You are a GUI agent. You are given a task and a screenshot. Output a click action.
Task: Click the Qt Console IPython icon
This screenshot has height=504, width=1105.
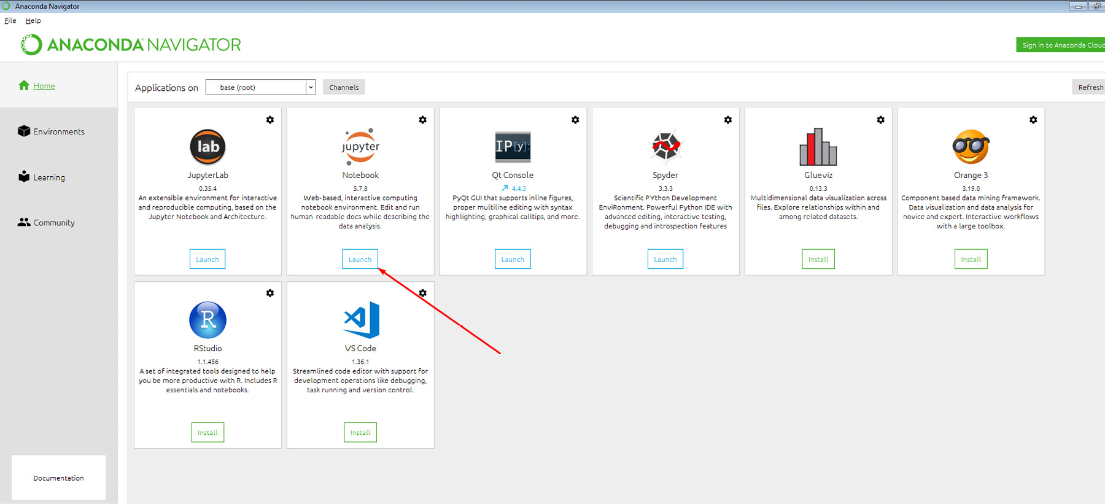click(x=513, y=147)
